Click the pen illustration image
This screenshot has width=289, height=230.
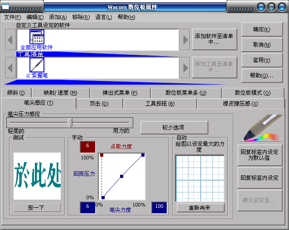(262, 128)
